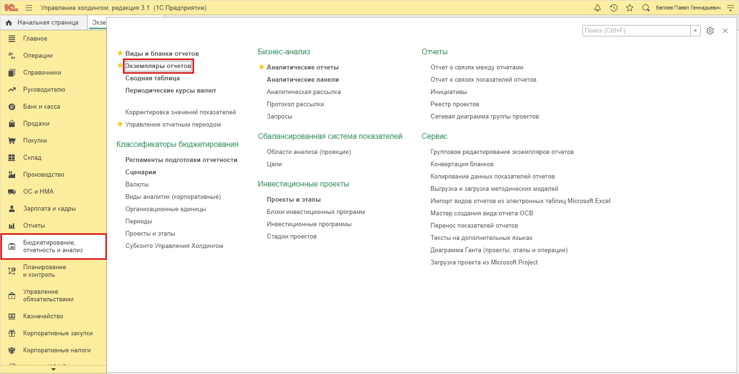Click the Управление обязательствами briefcase icon
This screenshot has height=374, width=739.
12,296
